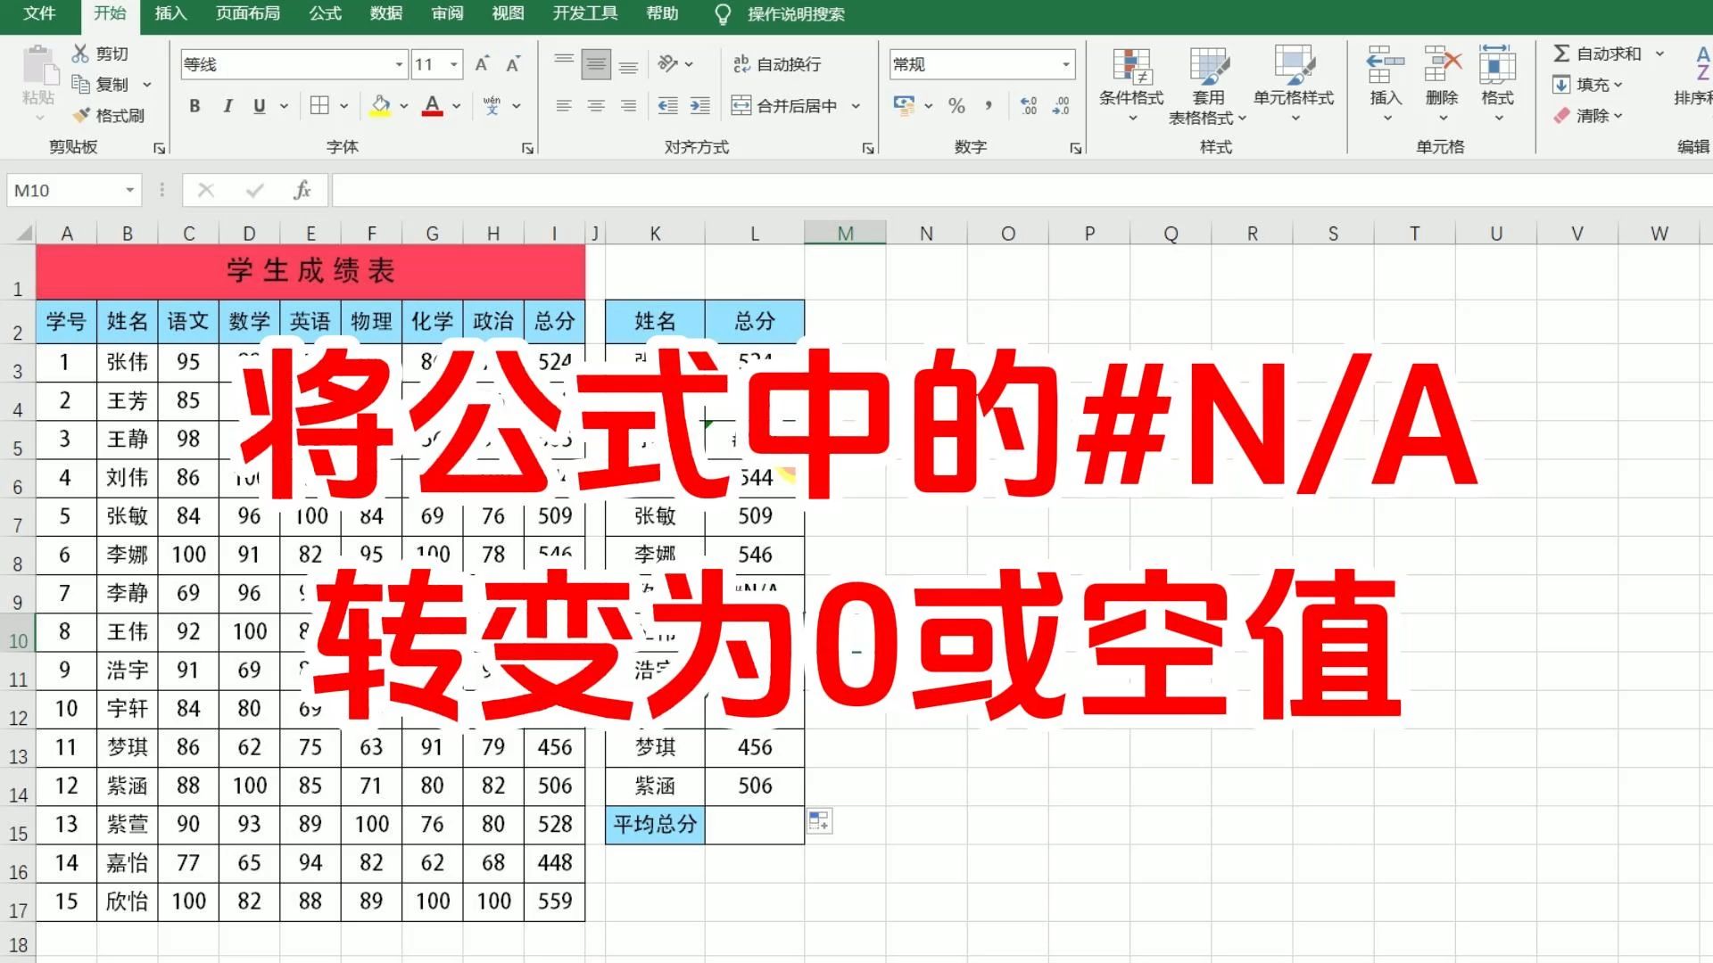Click decrease indent icon

(667, 105)
